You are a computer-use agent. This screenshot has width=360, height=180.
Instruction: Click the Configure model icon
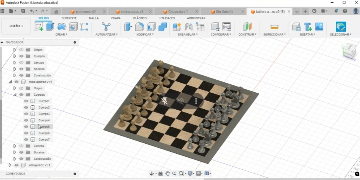(215, 27)
